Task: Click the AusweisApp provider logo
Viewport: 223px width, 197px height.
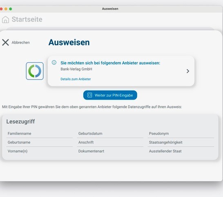Action: 35,71
